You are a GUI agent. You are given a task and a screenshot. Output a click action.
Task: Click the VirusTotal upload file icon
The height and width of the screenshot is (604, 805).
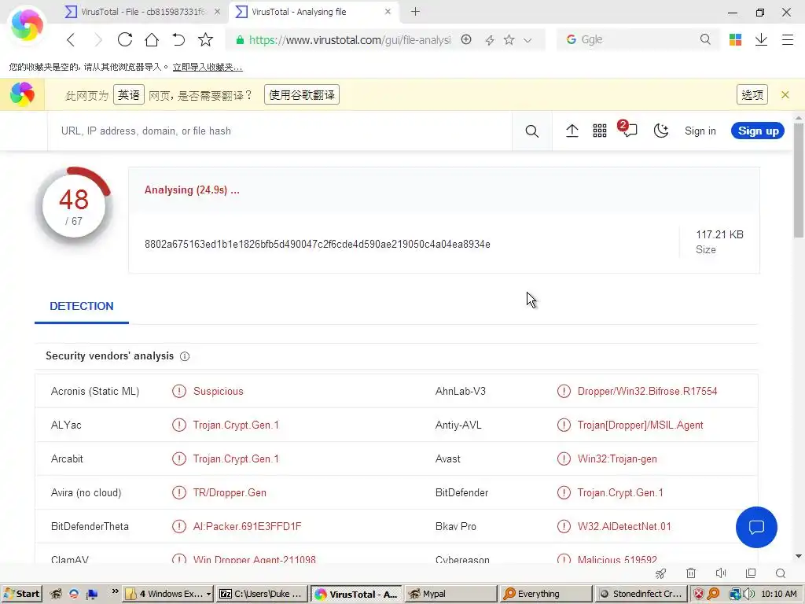pos(572,131)
